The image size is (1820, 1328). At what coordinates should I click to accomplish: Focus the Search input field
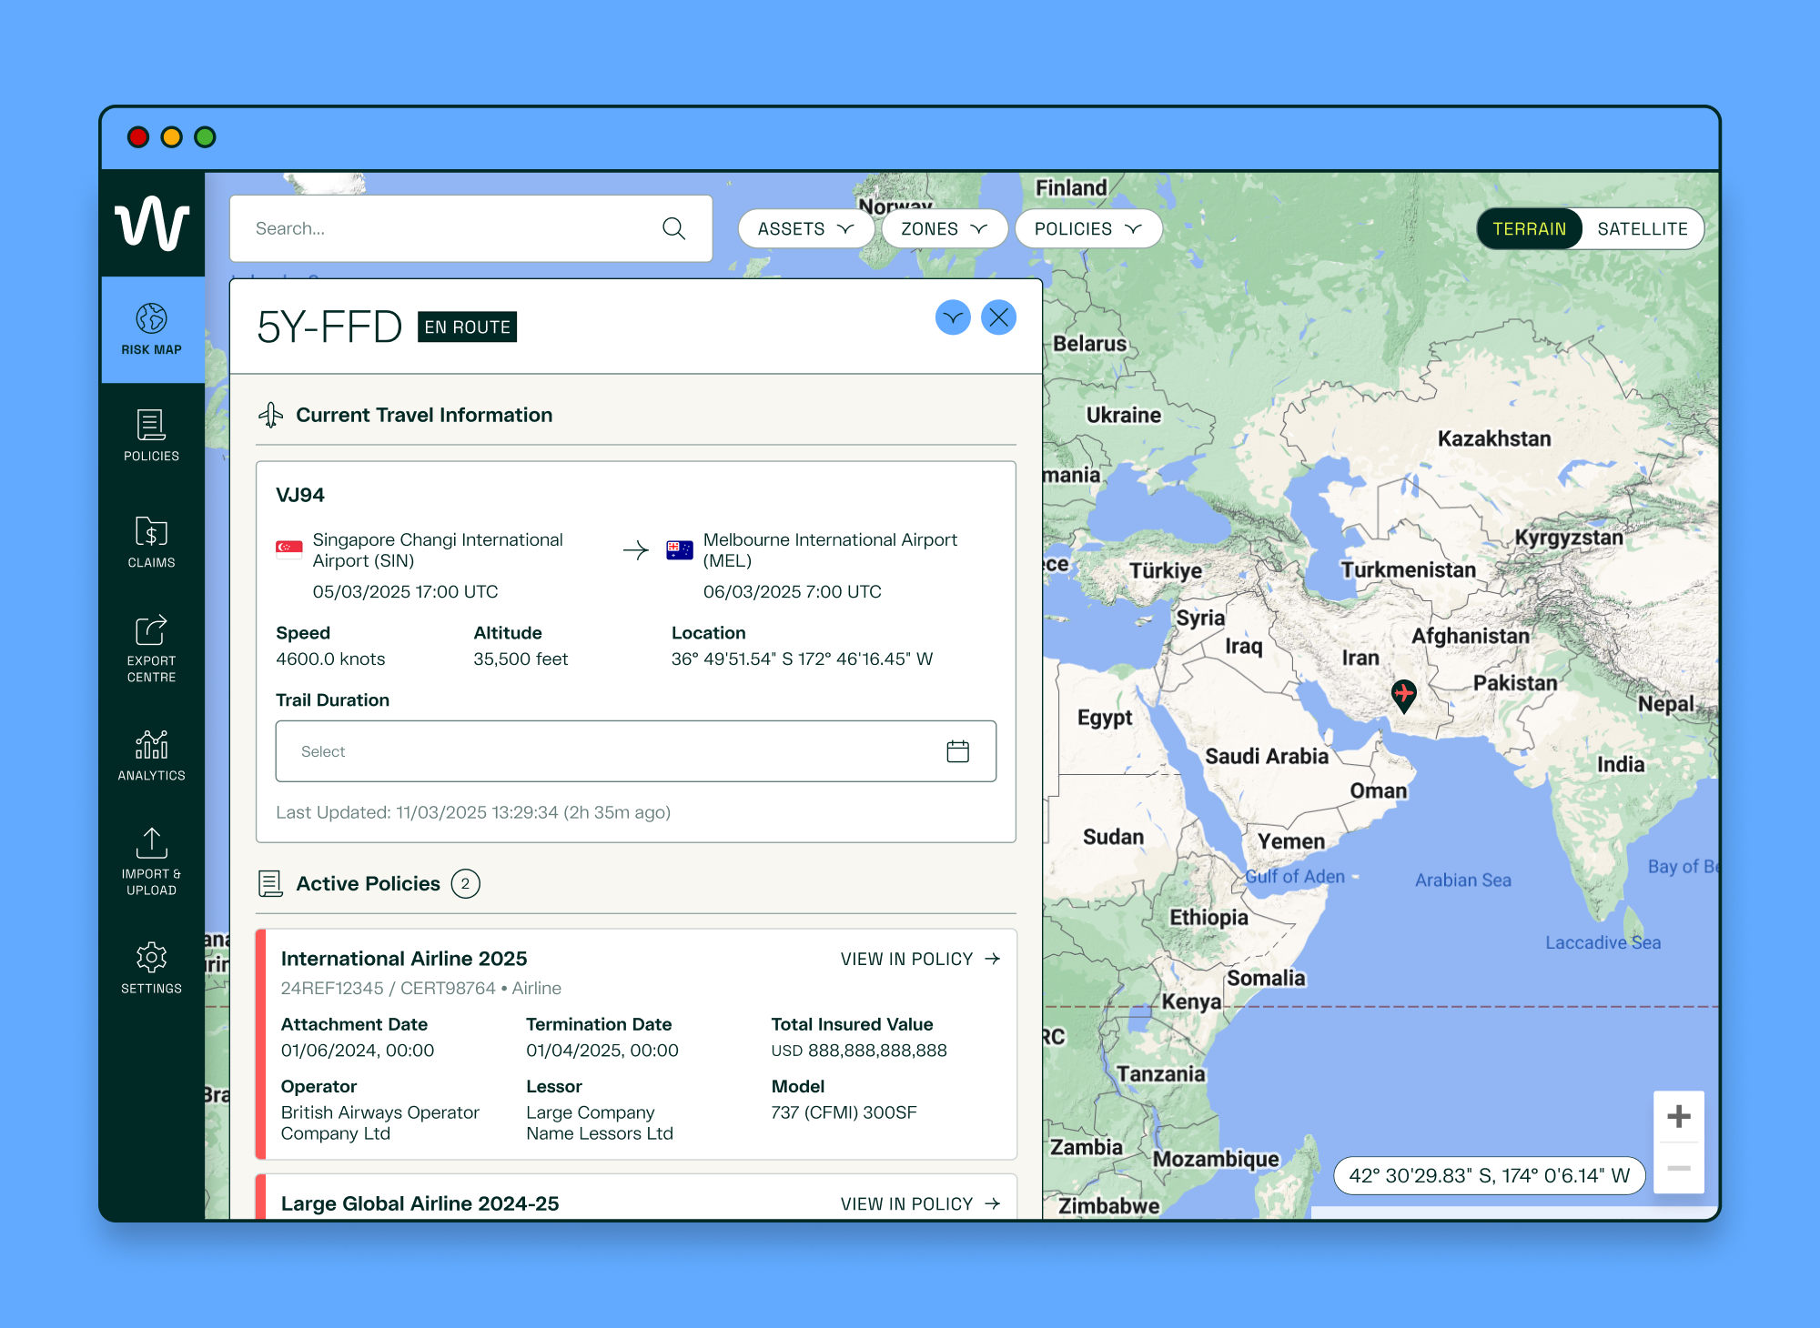pyautogui.click(x=471, y=228)
